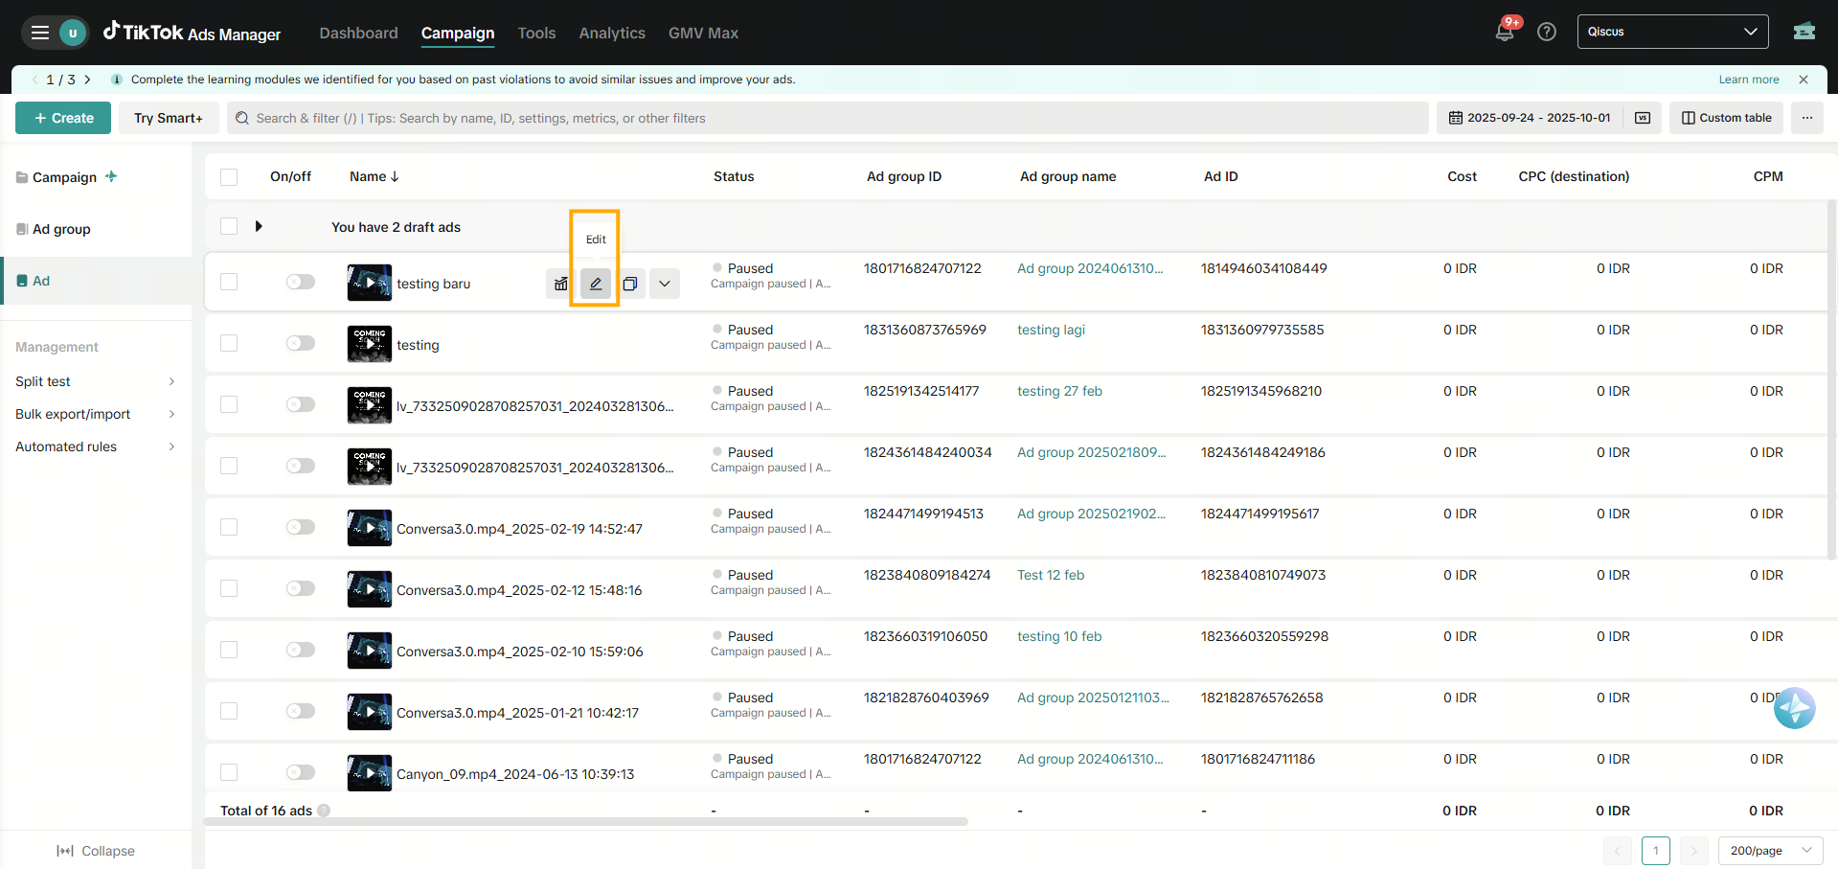The image size is (1838, 869).
Task: Open the testing lagi ad group link
Action: [1051, 330]
